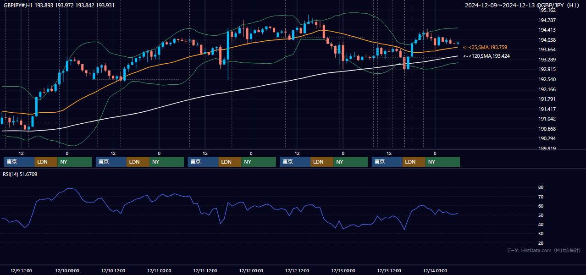Viewport: 586px width, 275px height.
Task: Select the 120 SMA label showing 193.424
Action: 486,56
